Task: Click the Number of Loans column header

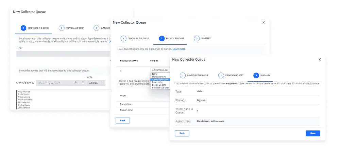Action: point(129,61)
